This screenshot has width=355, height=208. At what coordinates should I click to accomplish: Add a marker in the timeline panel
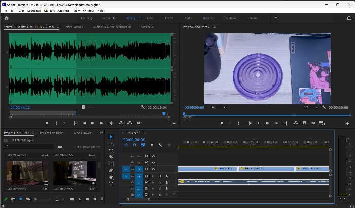152,145
